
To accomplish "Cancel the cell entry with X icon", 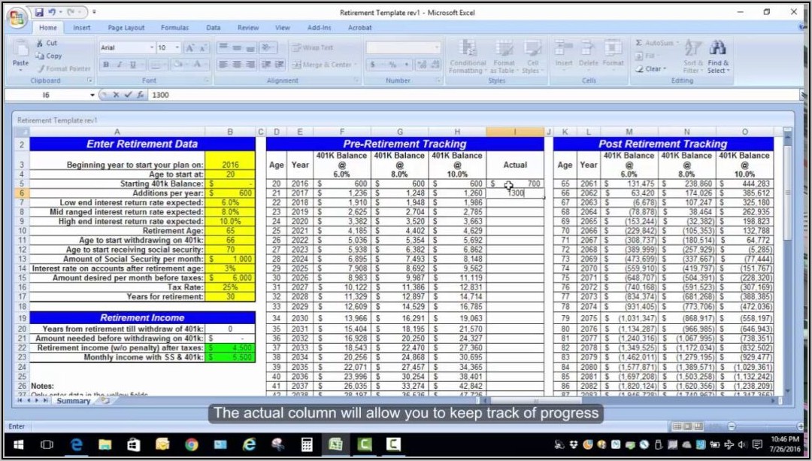I will [x=116, y=96].
